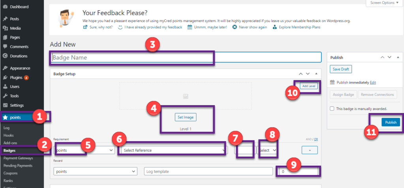Screen dimensions: 404x188
Task: Enable 'This badge is manually awarded' checkbox
Action: [332, 108]
